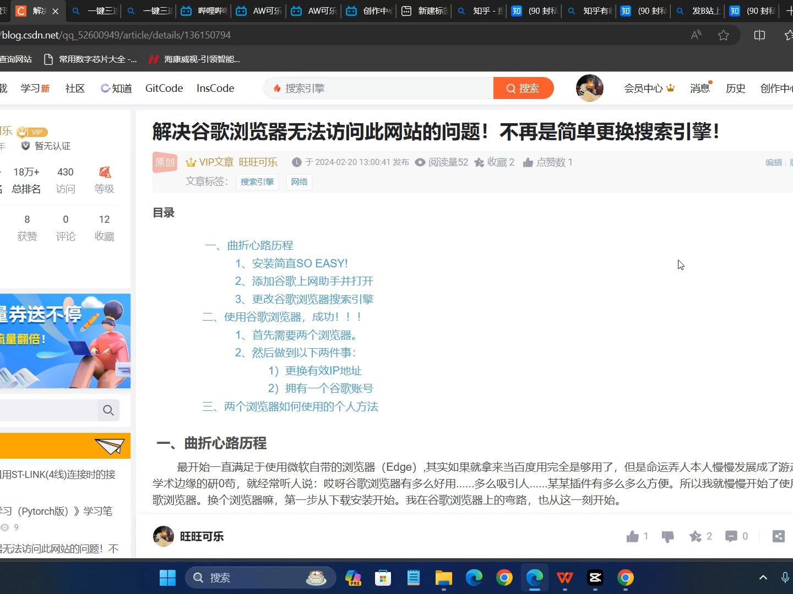Click the share icon in bottom bar
The height and width of the screenshot is (594, 793).
click(778, 536)
